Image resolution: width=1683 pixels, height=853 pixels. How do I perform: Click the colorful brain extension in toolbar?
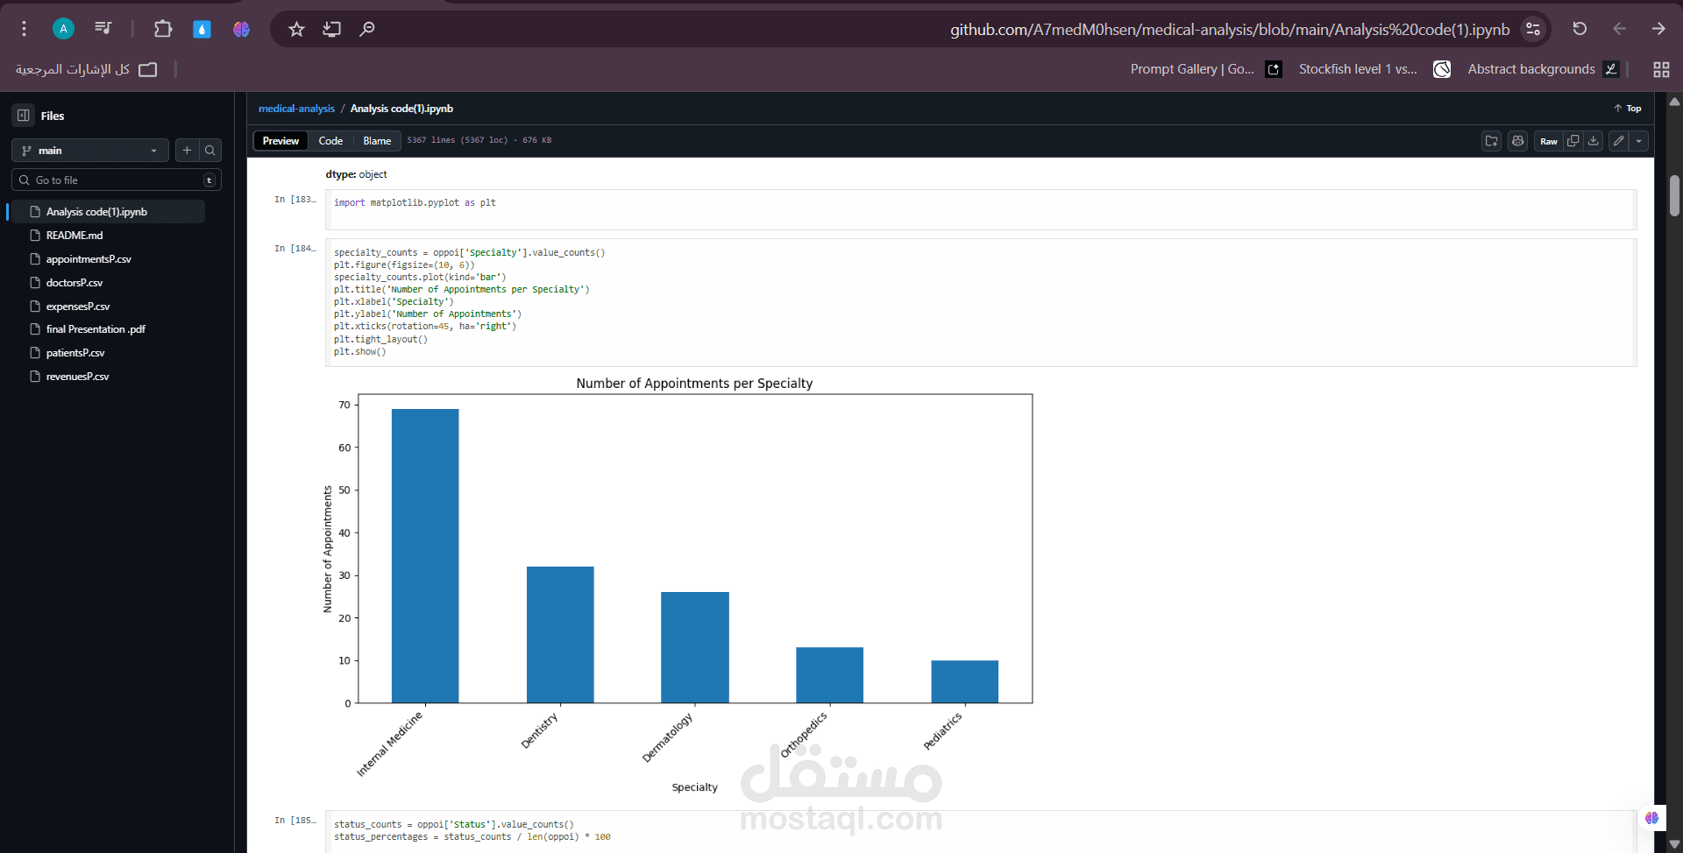[x=241, y=29]
